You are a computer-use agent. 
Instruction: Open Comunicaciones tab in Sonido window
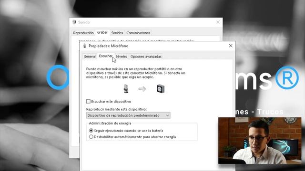(x=138, y=33)
